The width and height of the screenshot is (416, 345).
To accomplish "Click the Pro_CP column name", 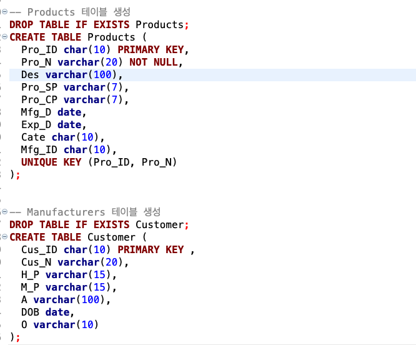I will [x=39, y=99].
